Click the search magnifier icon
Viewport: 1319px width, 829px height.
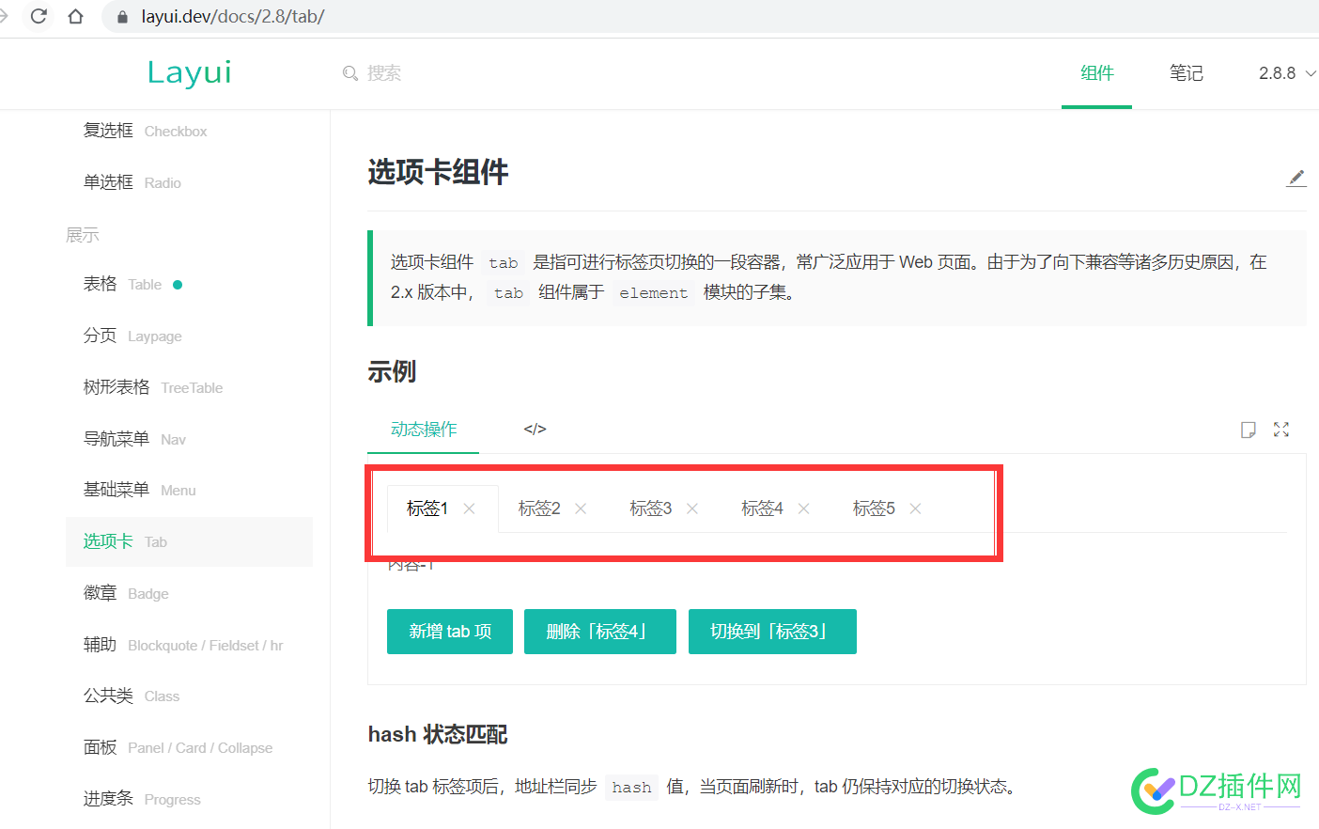click(350, 73)
